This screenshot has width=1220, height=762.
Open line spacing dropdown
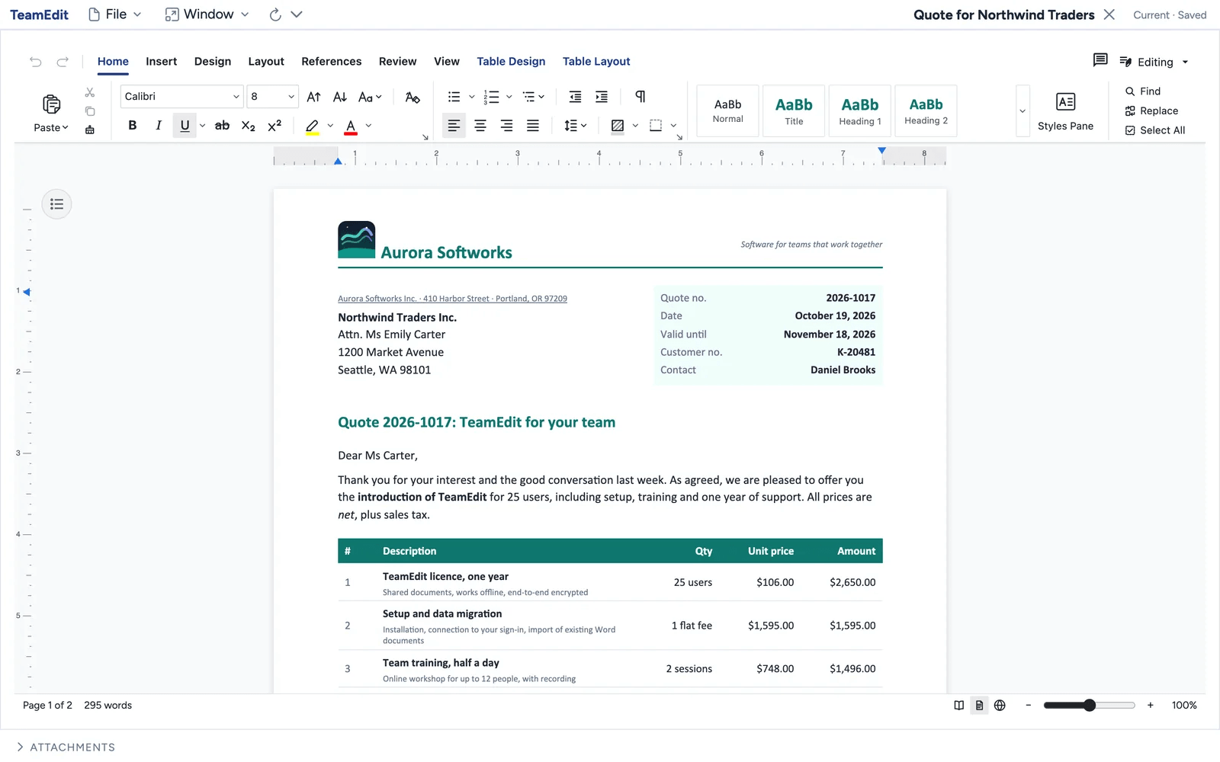[x=575, y=126]
